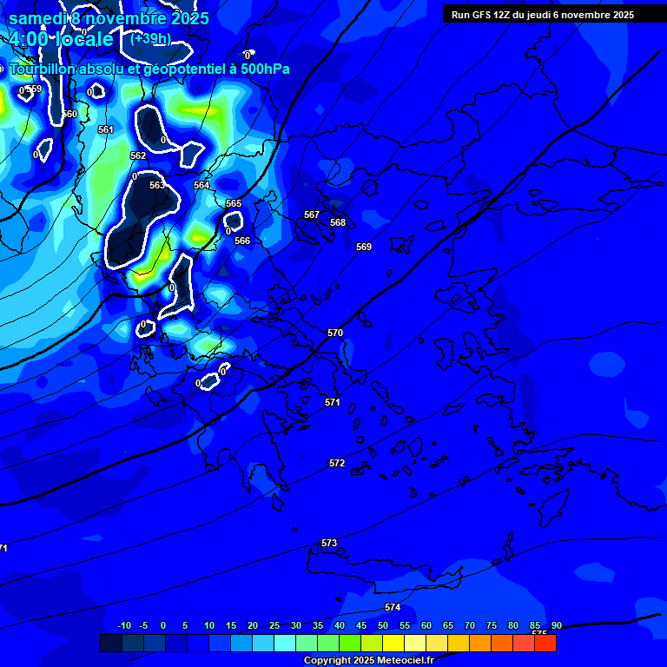The width and height of the screenshot is (667, 667).
Task: Click the 572 geopotential contour label
Action: tap(337, 463)
